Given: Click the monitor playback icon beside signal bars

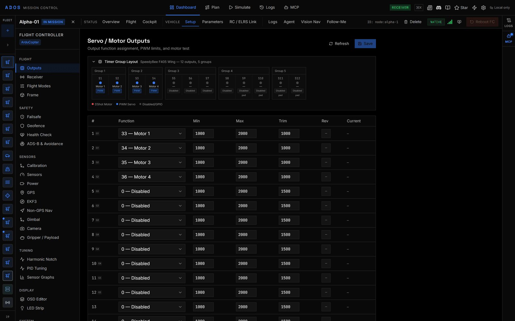Looking at the screenshot, I should [x=459, y=22].
